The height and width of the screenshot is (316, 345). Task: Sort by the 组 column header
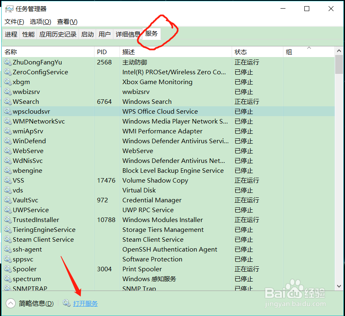309,52
